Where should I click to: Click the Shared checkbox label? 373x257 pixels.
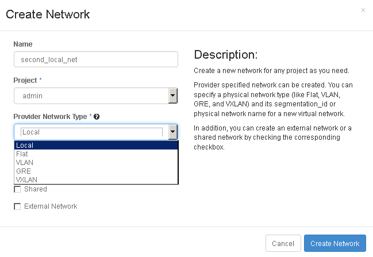tap(36, 189)
